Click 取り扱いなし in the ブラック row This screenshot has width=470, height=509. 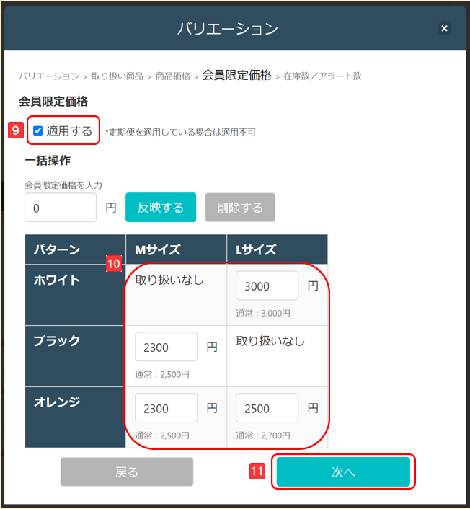[270, 341]
